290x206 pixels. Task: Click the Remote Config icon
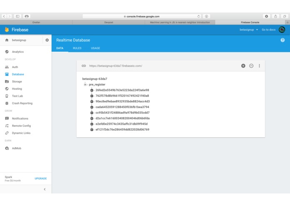[x=7, y=126]
